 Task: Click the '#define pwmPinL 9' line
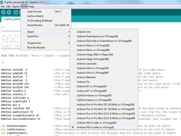tap(14, 80)
